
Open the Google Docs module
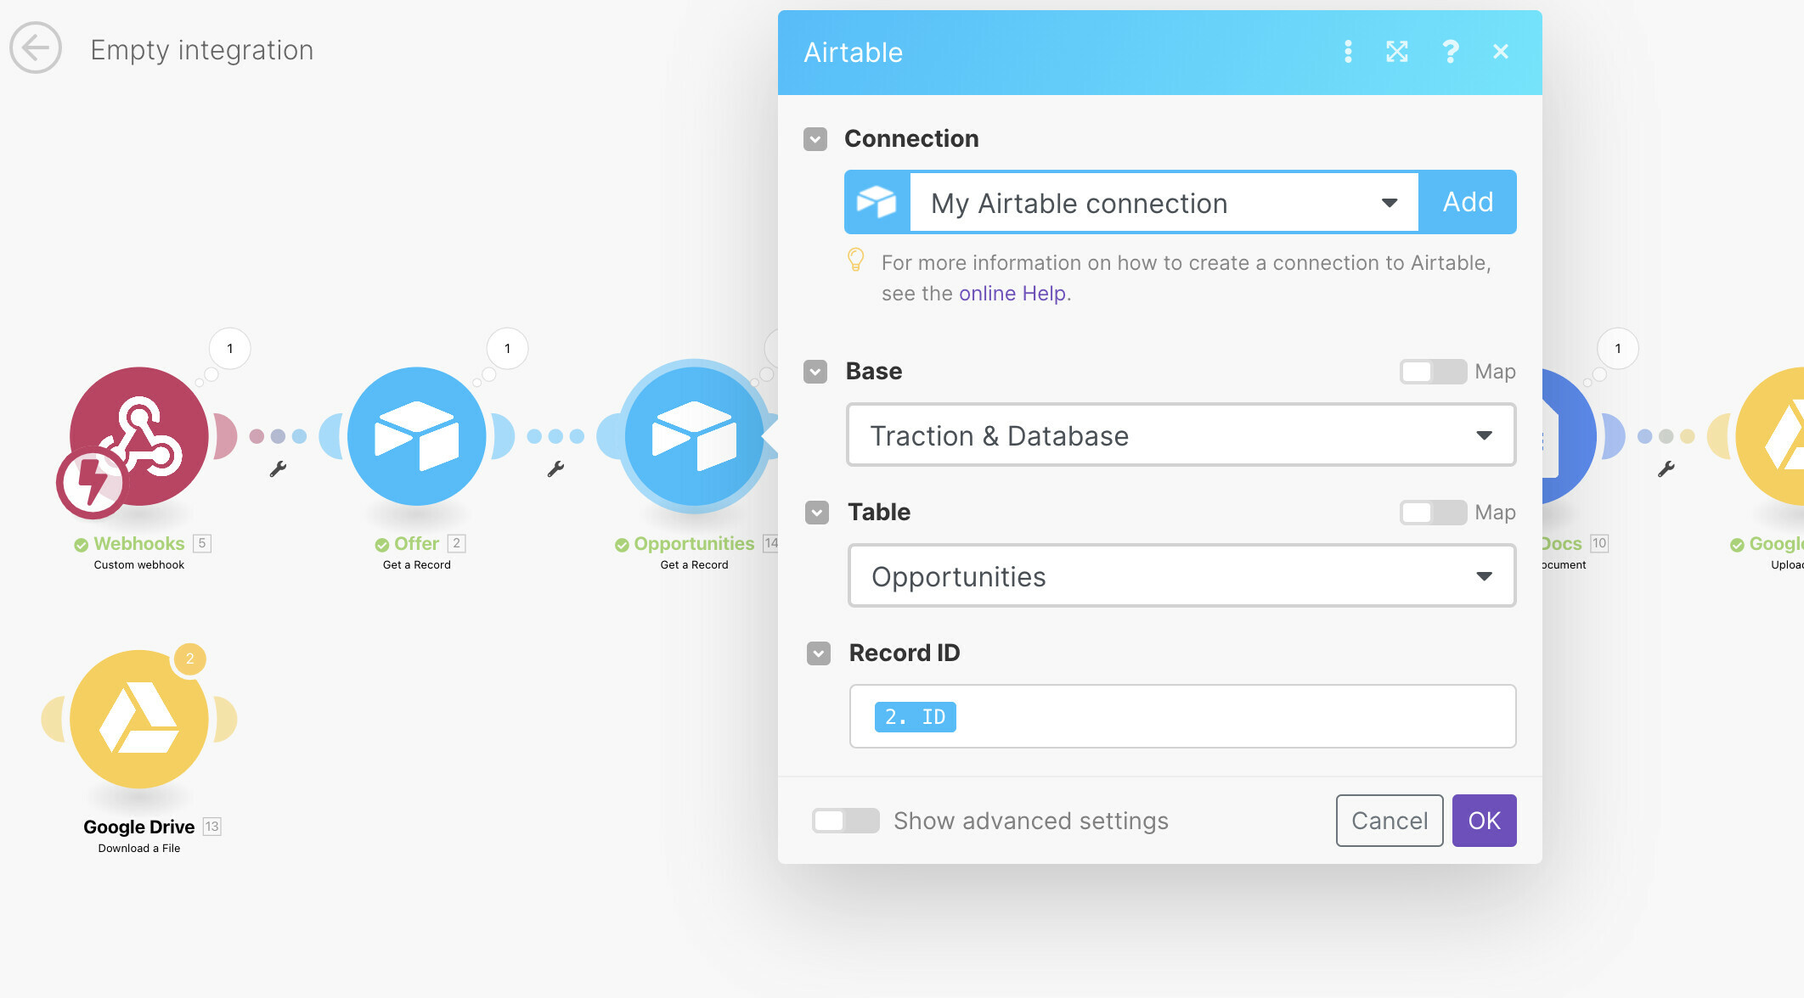point(1570,436)
